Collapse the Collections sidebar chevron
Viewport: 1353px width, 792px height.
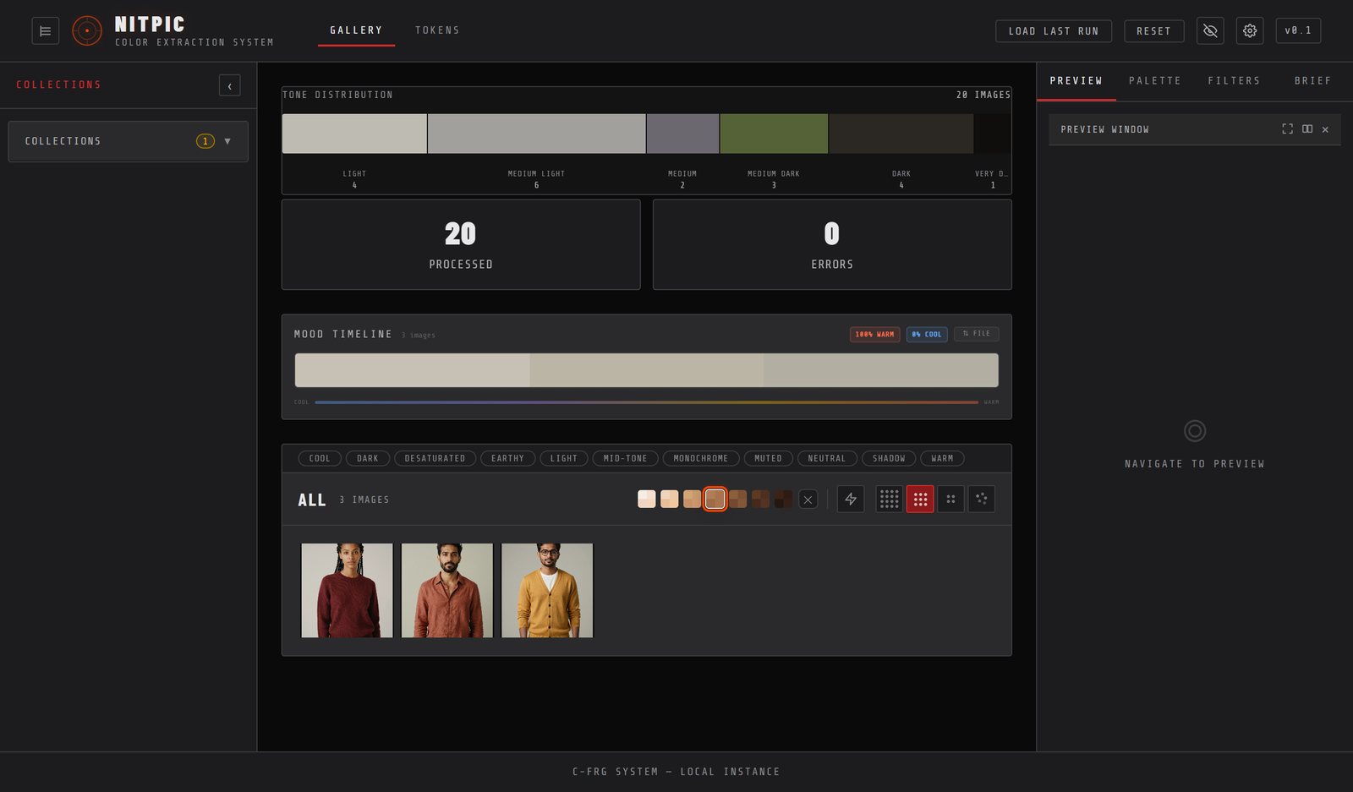coord(229,85)
